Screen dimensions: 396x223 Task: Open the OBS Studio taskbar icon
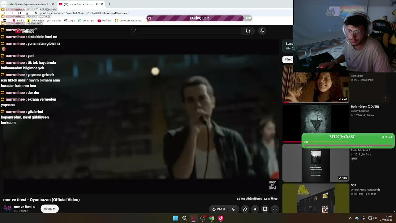203,218
